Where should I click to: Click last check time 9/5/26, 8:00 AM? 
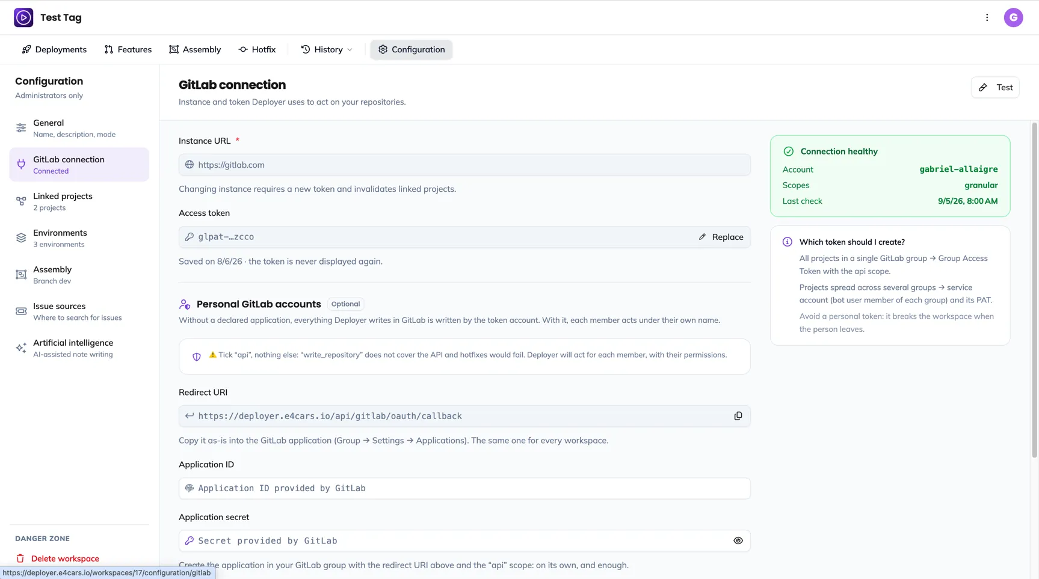[x=967, y=201]
